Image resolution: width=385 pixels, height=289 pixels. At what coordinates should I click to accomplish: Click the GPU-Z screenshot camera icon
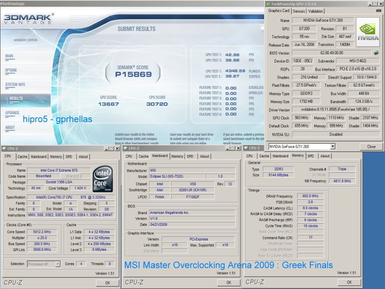(378, 11)
